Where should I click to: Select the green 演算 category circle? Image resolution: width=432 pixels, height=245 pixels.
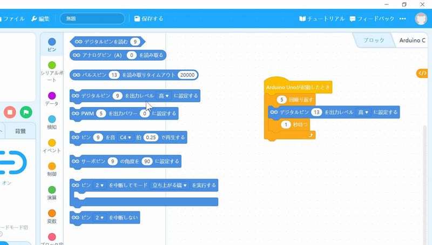coord(52,190)
